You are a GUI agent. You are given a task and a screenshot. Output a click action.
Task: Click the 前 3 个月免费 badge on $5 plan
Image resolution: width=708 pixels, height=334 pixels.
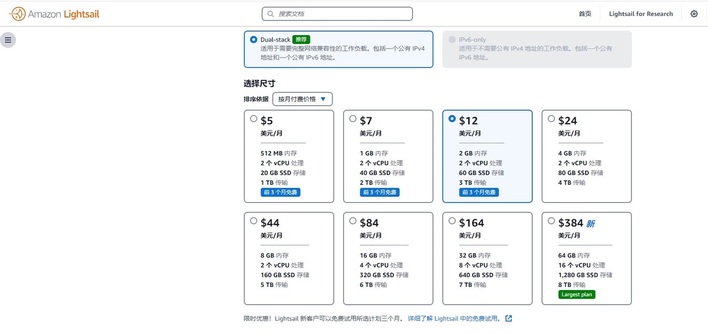(280, 192)
